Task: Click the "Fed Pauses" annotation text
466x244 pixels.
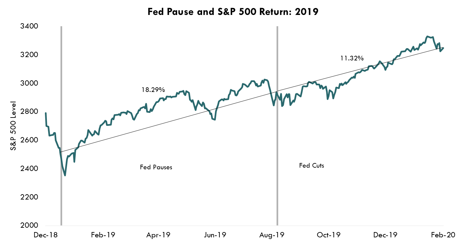Action: click(x=156, y=167)
